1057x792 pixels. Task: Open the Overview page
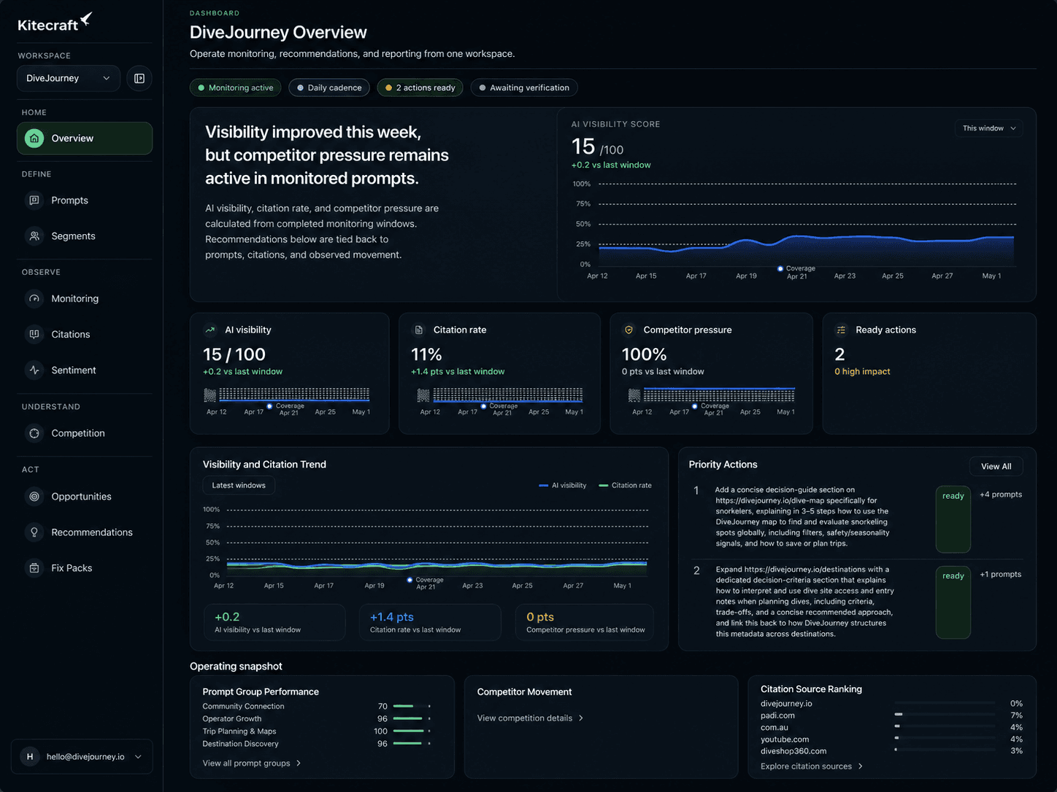point(85,139)
